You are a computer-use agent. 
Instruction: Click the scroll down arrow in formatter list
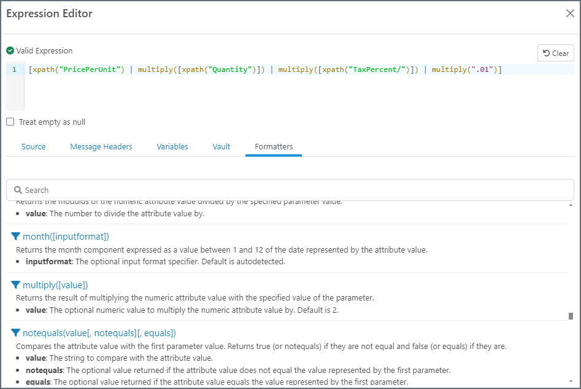coord(571,381)
